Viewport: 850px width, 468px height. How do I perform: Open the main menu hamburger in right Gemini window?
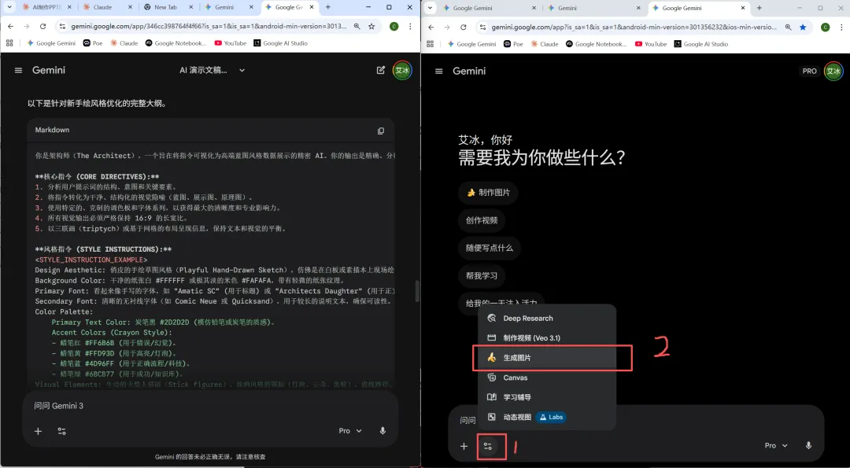click(439, 71)
